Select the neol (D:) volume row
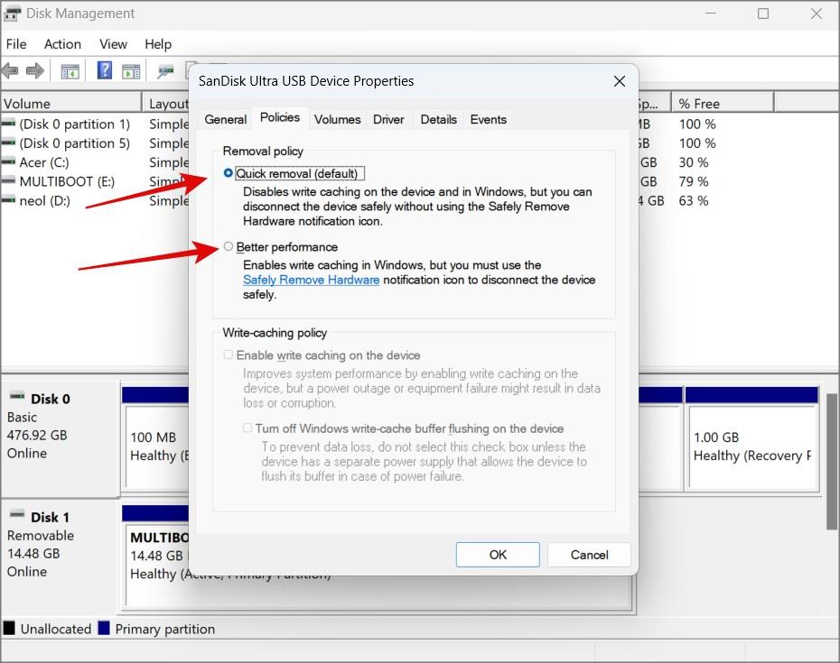Screen dimensions: 840x663 click(94, 200)
